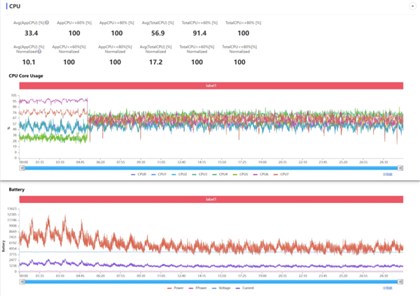Click the CPU chart zoom slider's right handle
Viewport: 420px width, 296px height.
(400, 168)
